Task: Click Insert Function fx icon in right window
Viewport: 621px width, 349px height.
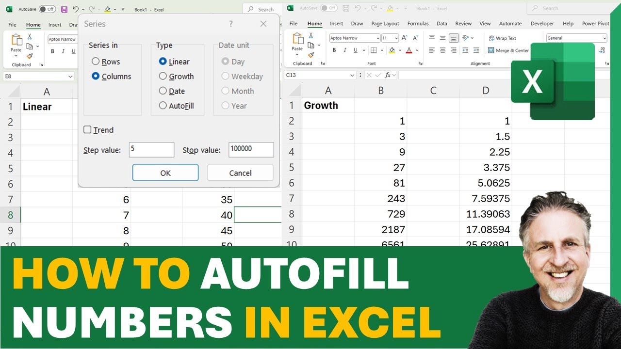Action: [x=388, y=75]
